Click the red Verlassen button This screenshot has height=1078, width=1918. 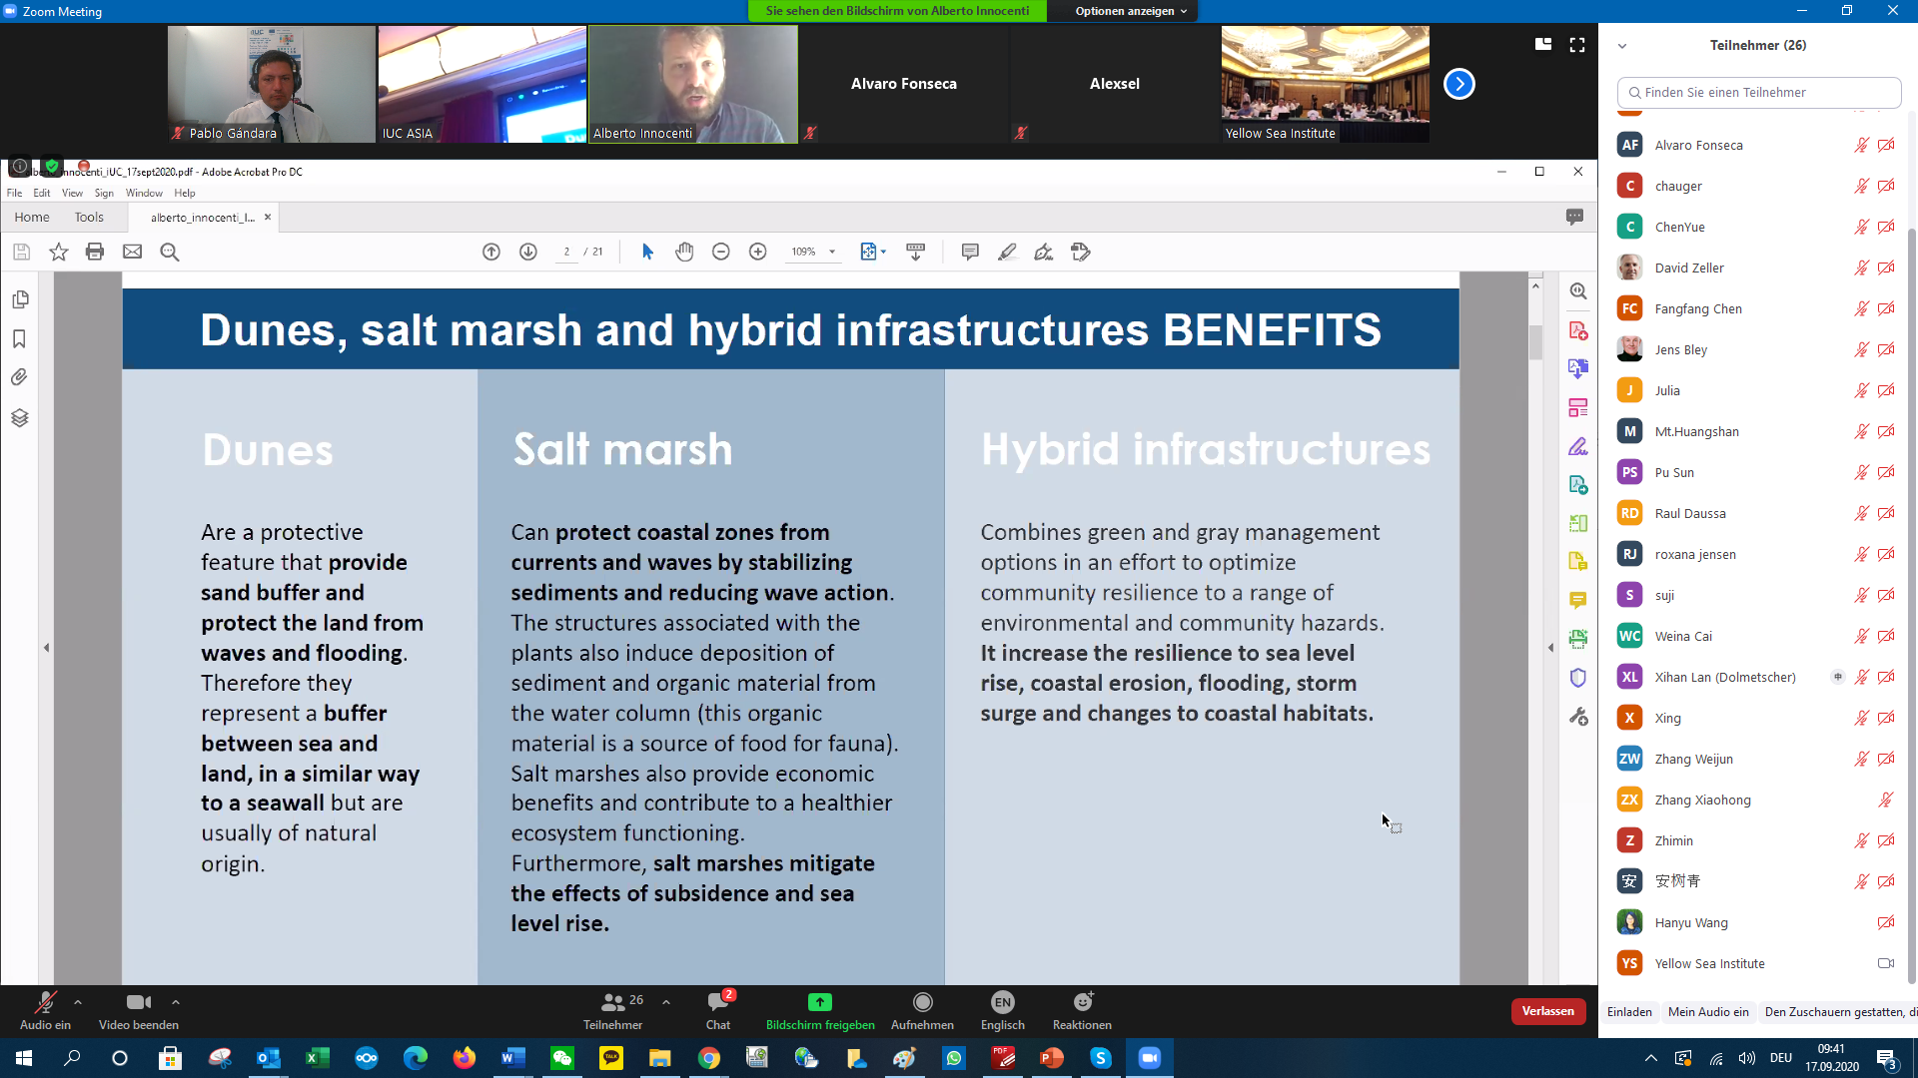coord(1547,1011)
